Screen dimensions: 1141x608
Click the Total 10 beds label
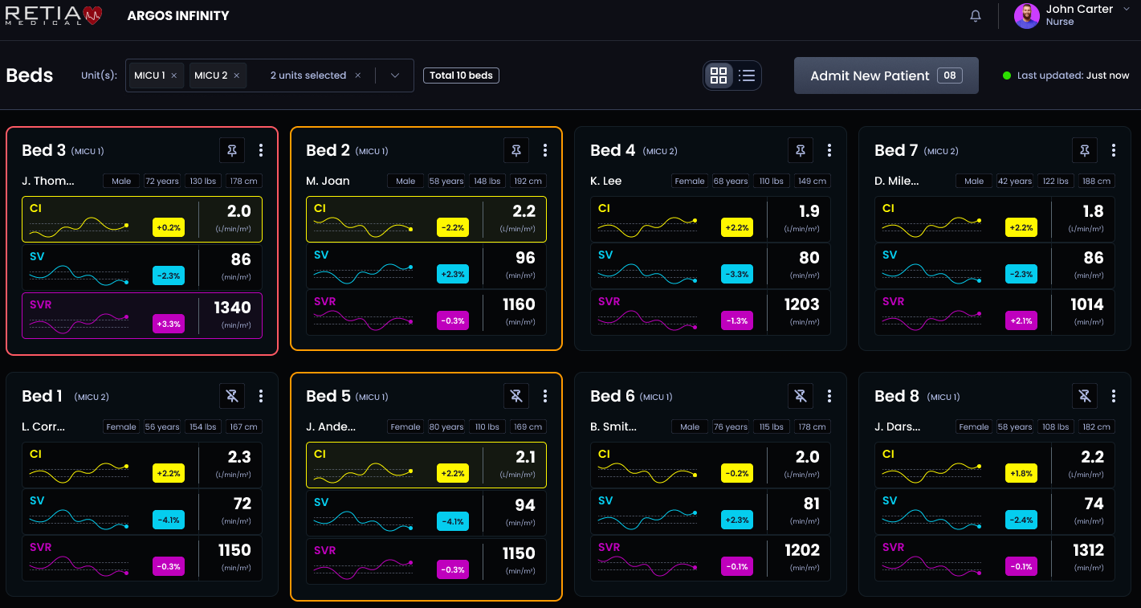(x=461, y=75)
